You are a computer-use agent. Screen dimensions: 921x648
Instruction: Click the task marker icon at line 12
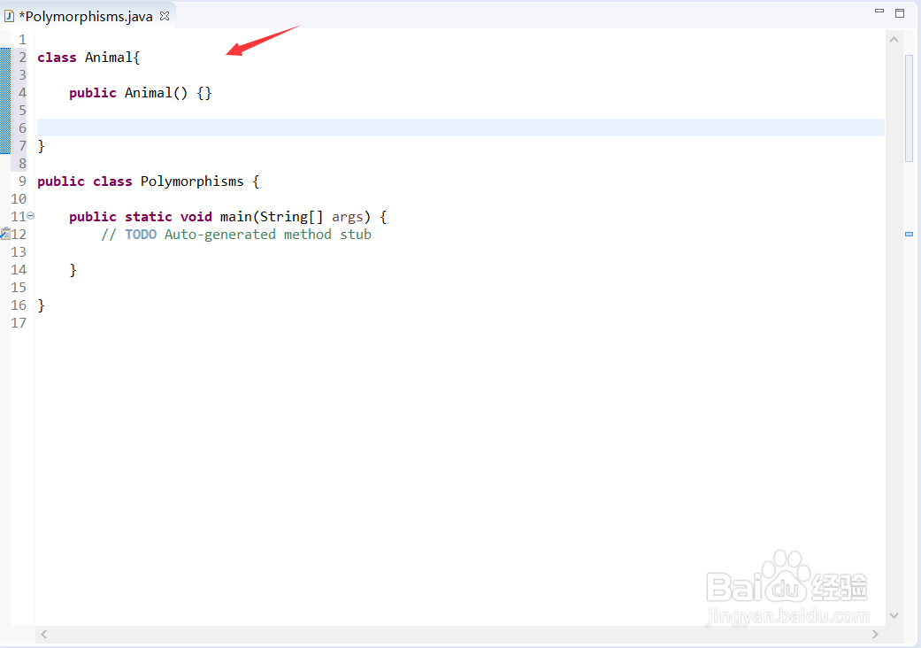(x=5, y=233)
